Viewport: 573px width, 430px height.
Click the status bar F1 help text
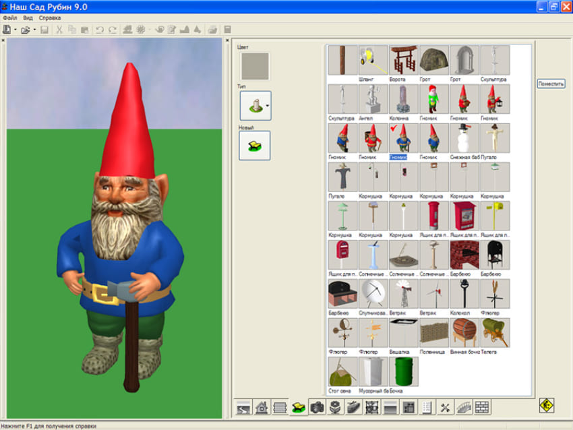pos(49,426)
